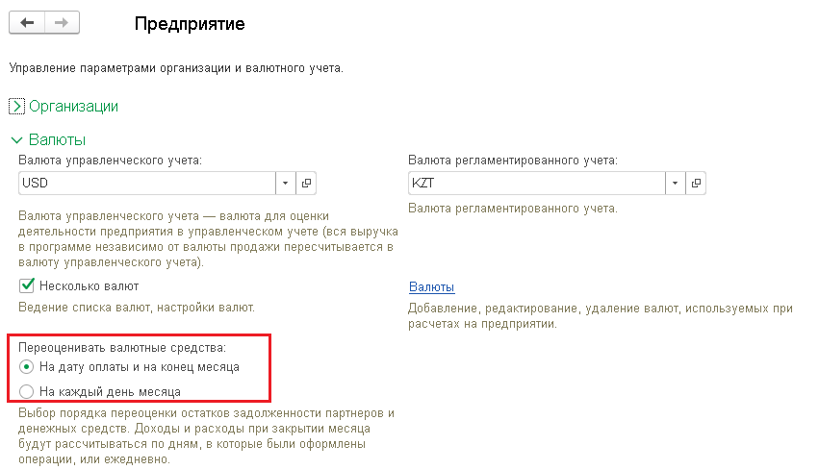Click inside the USD management currency field
This screenshot has width=819, height=470.
click(144, 183)
